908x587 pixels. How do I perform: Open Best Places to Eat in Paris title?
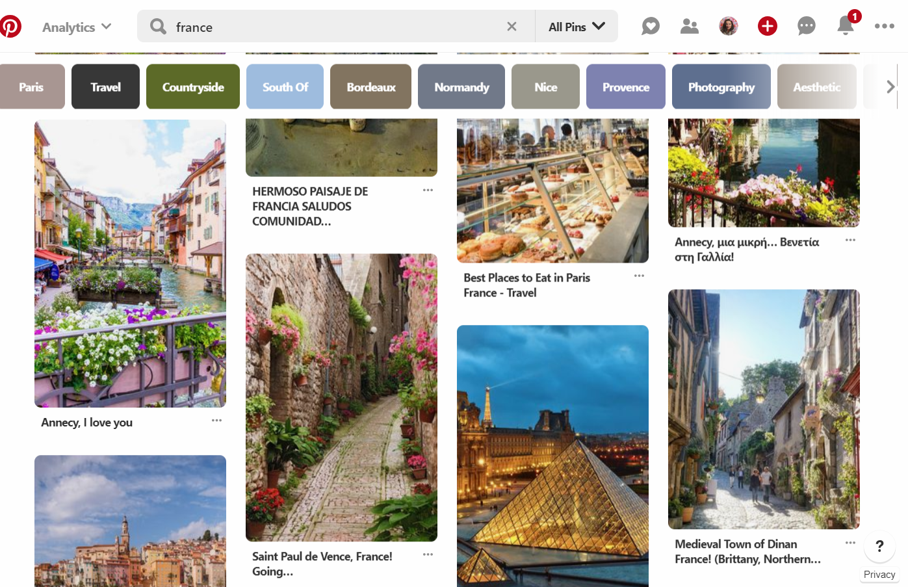527,285
